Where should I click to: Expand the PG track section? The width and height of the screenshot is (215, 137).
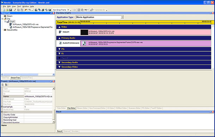pos(59,49)
